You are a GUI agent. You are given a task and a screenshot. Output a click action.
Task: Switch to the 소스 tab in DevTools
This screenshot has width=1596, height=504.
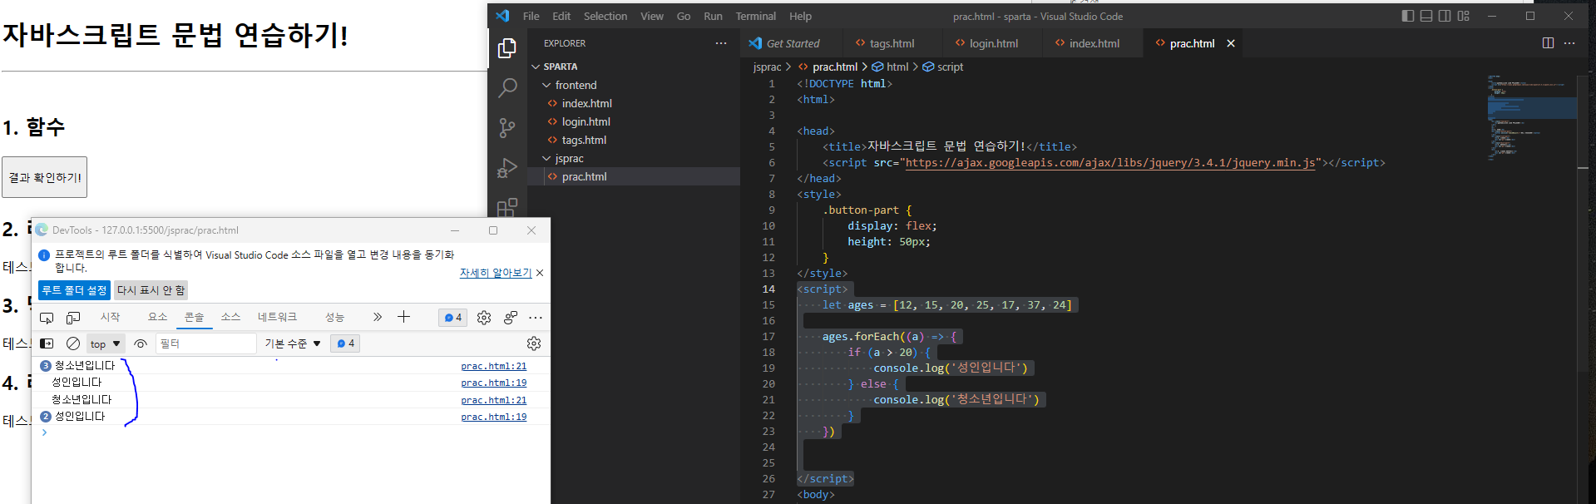click(230, 317)
